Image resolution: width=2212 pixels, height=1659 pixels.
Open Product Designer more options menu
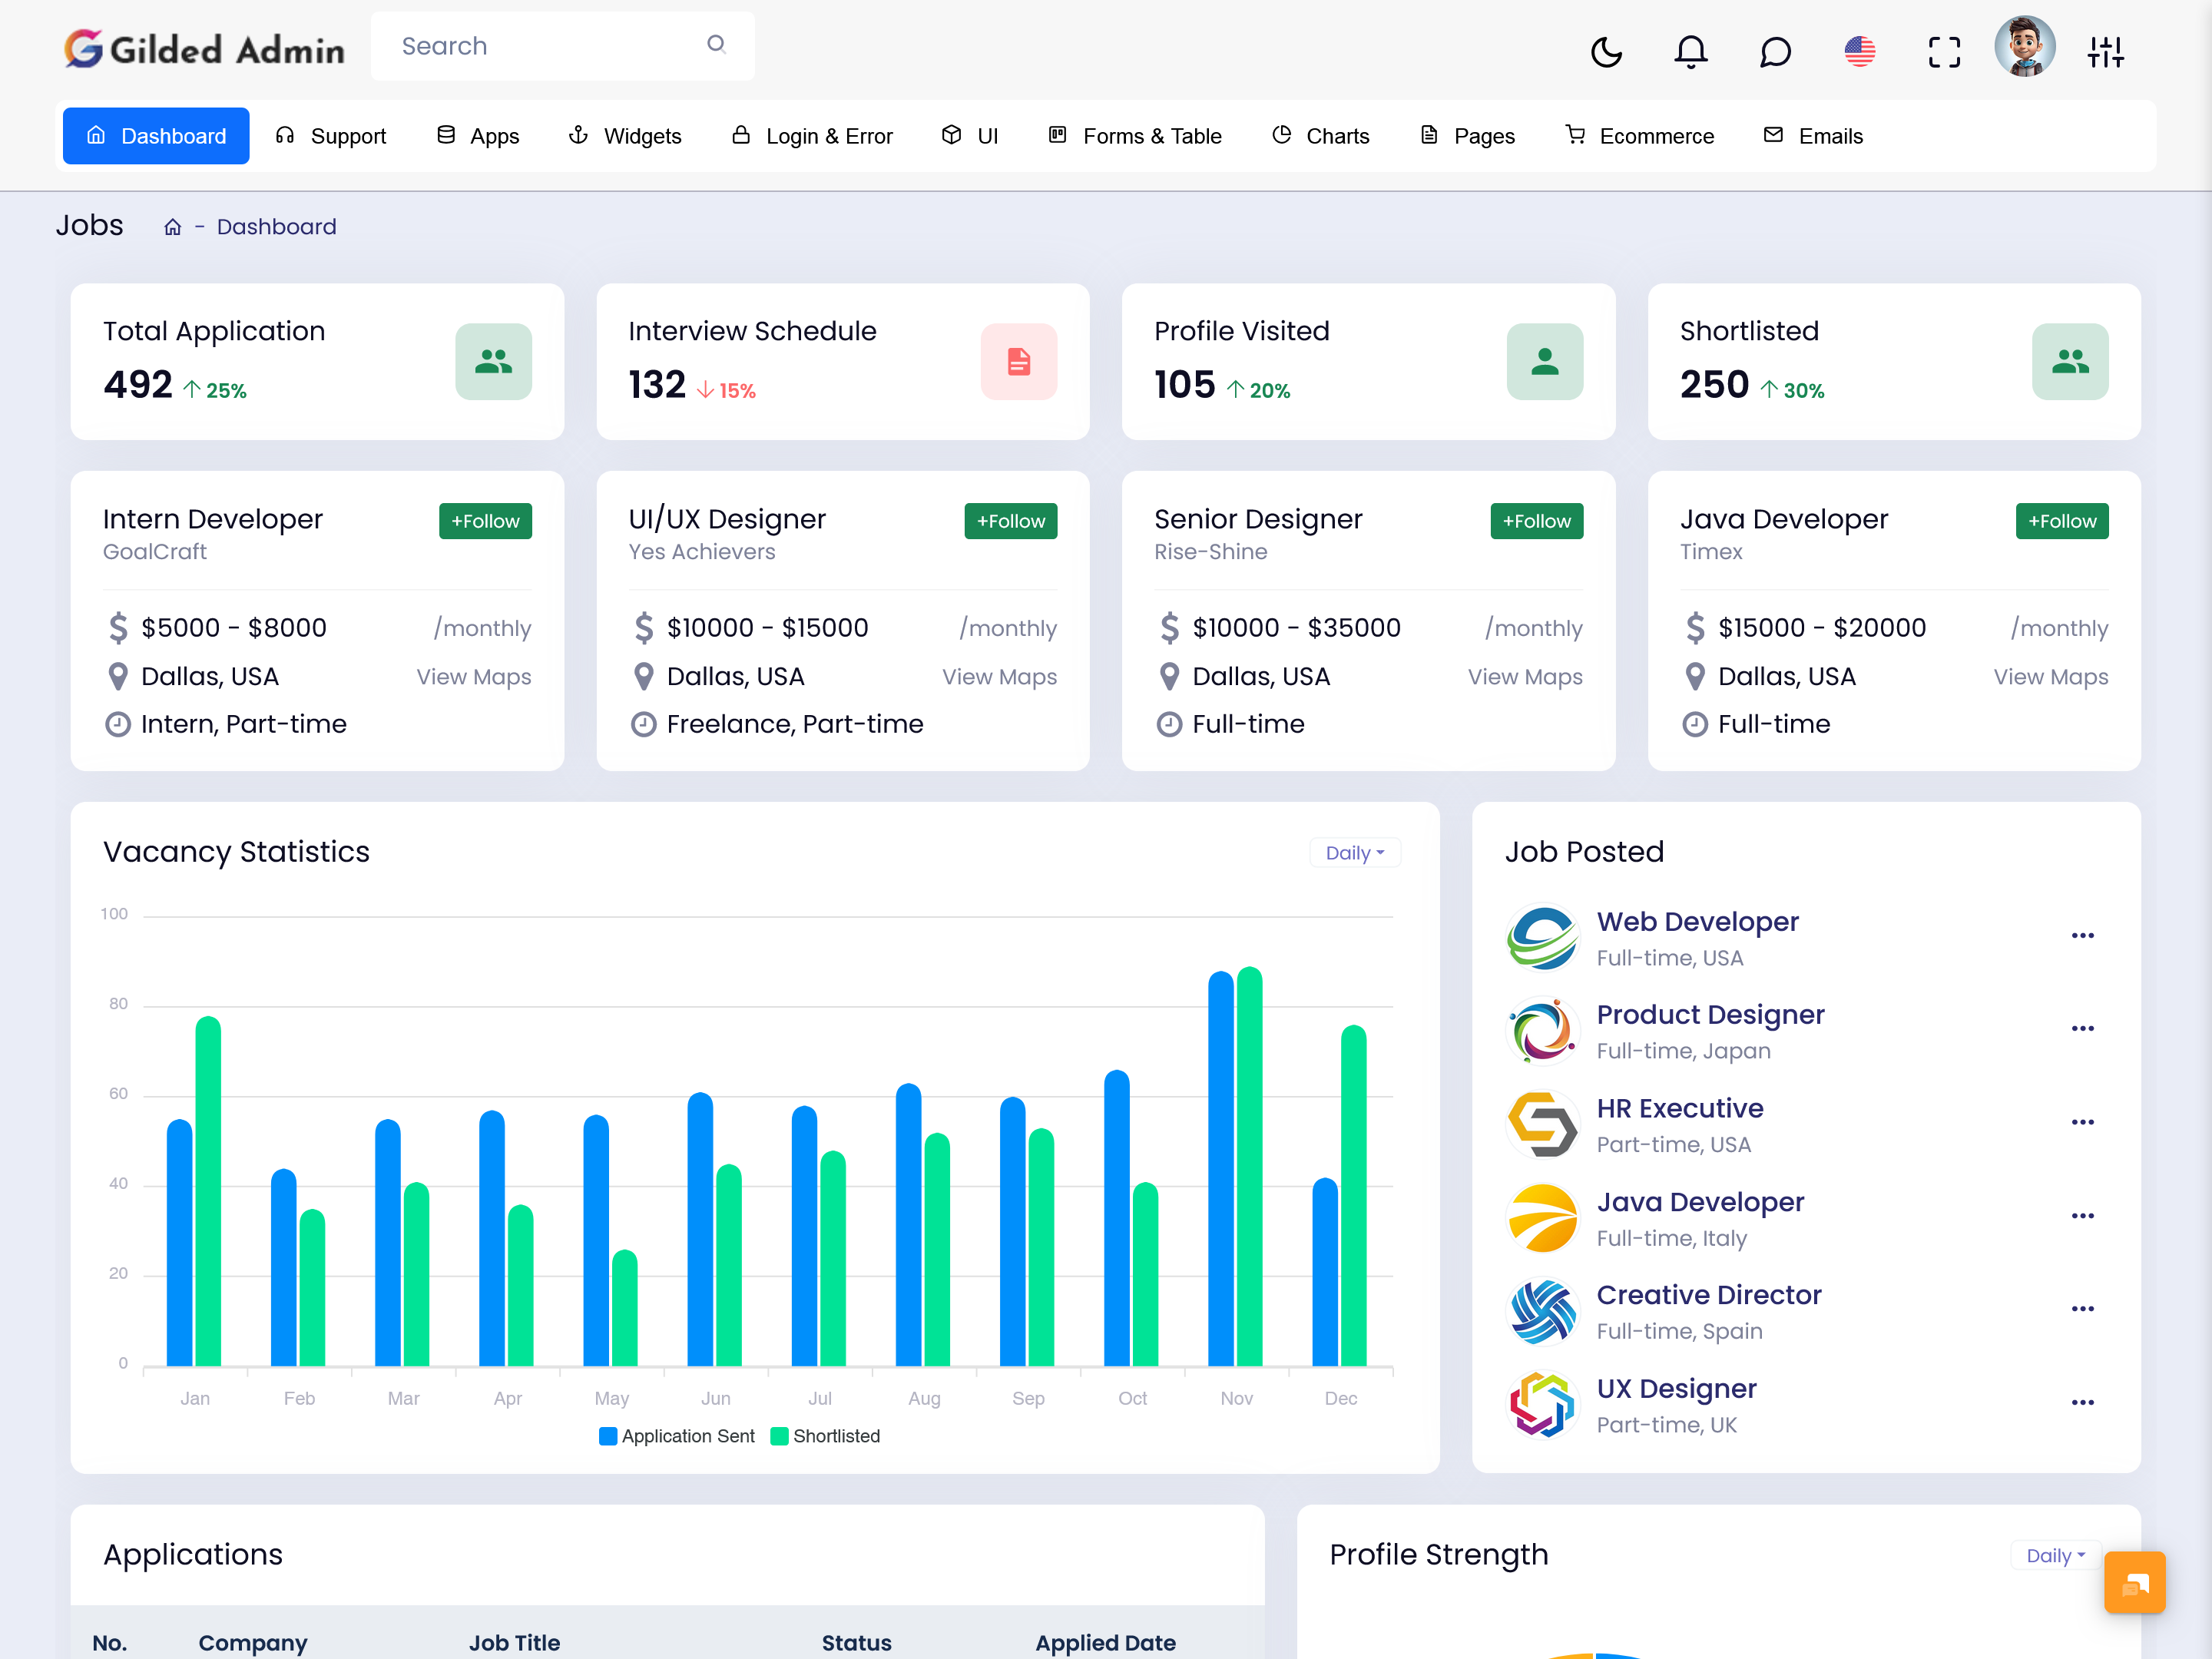pos(2082,1029)
